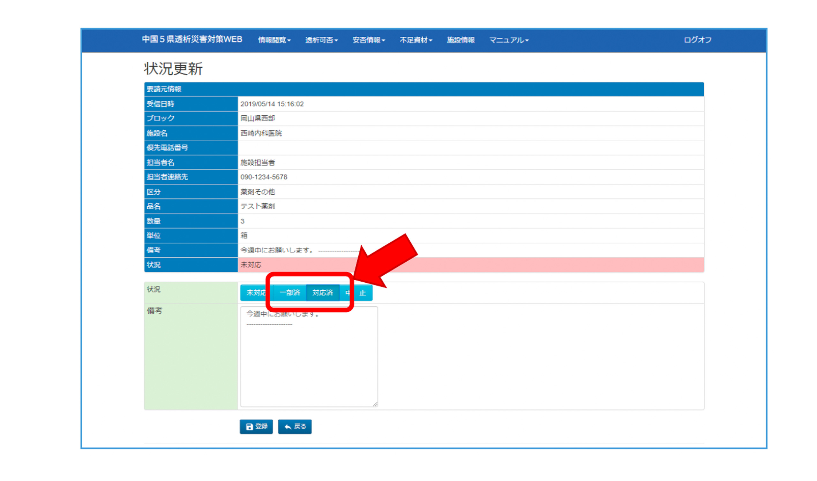Expand the マニュアル dropdown
This screenshot has width=817, height=481.
[509, 40]
